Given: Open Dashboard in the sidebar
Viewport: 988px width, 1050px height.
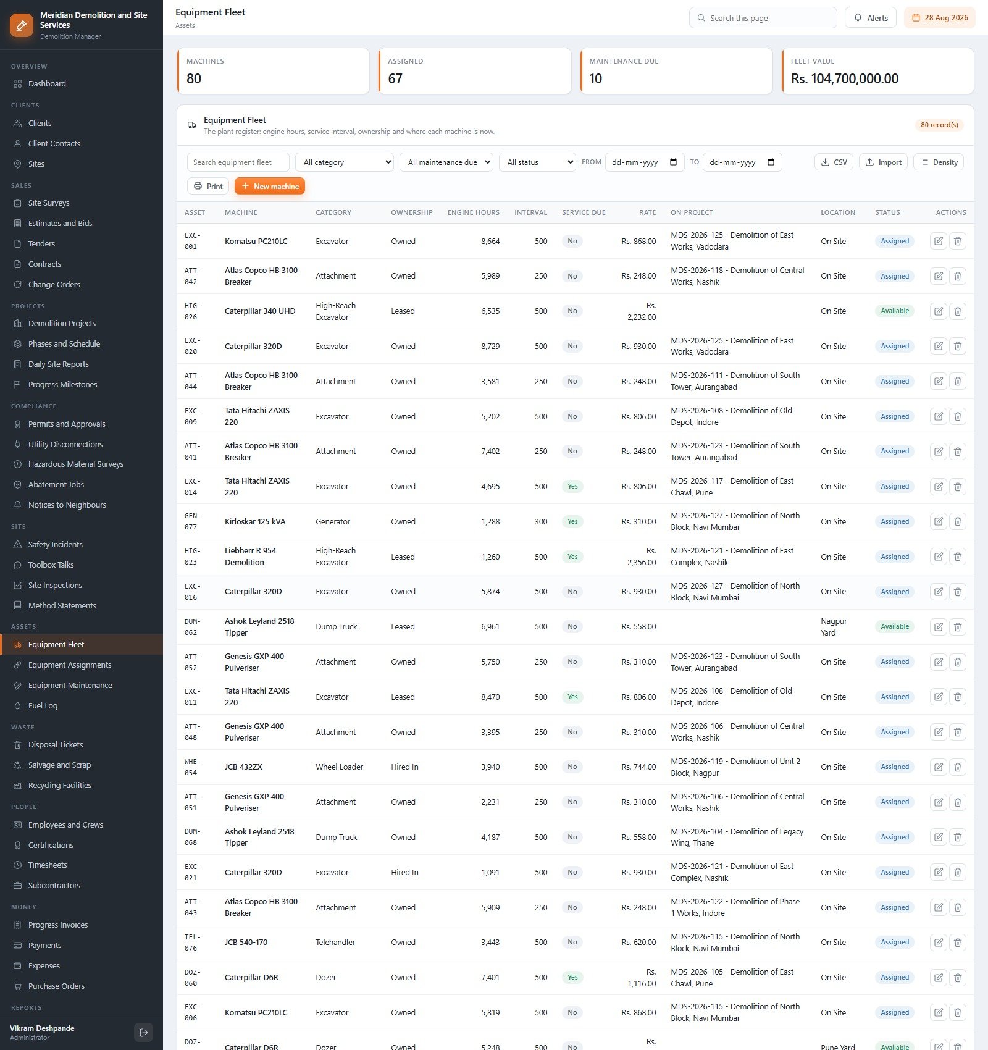Looking at the screenshot, I should click(x=82, y=84).
